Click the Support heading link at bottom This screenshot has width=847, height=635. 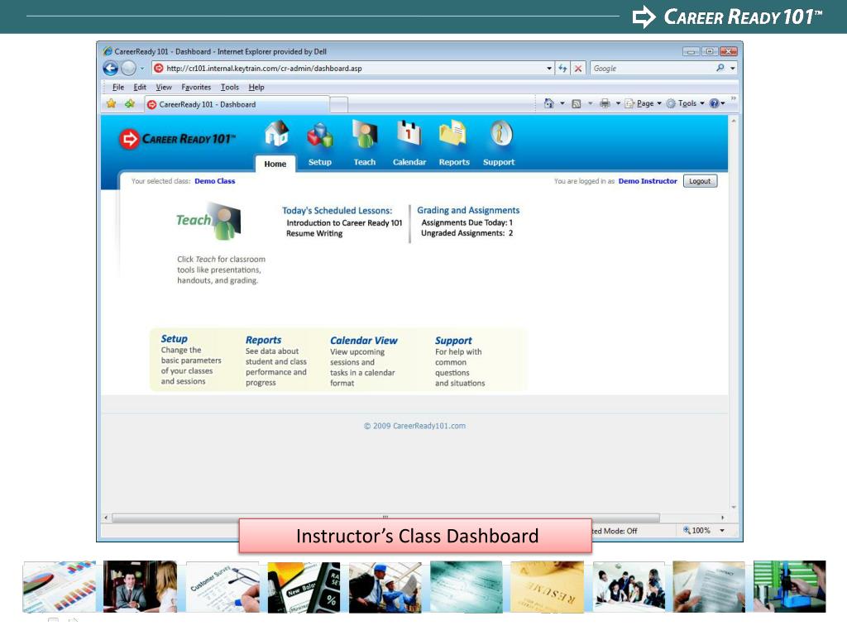click(x=453, y=340)
